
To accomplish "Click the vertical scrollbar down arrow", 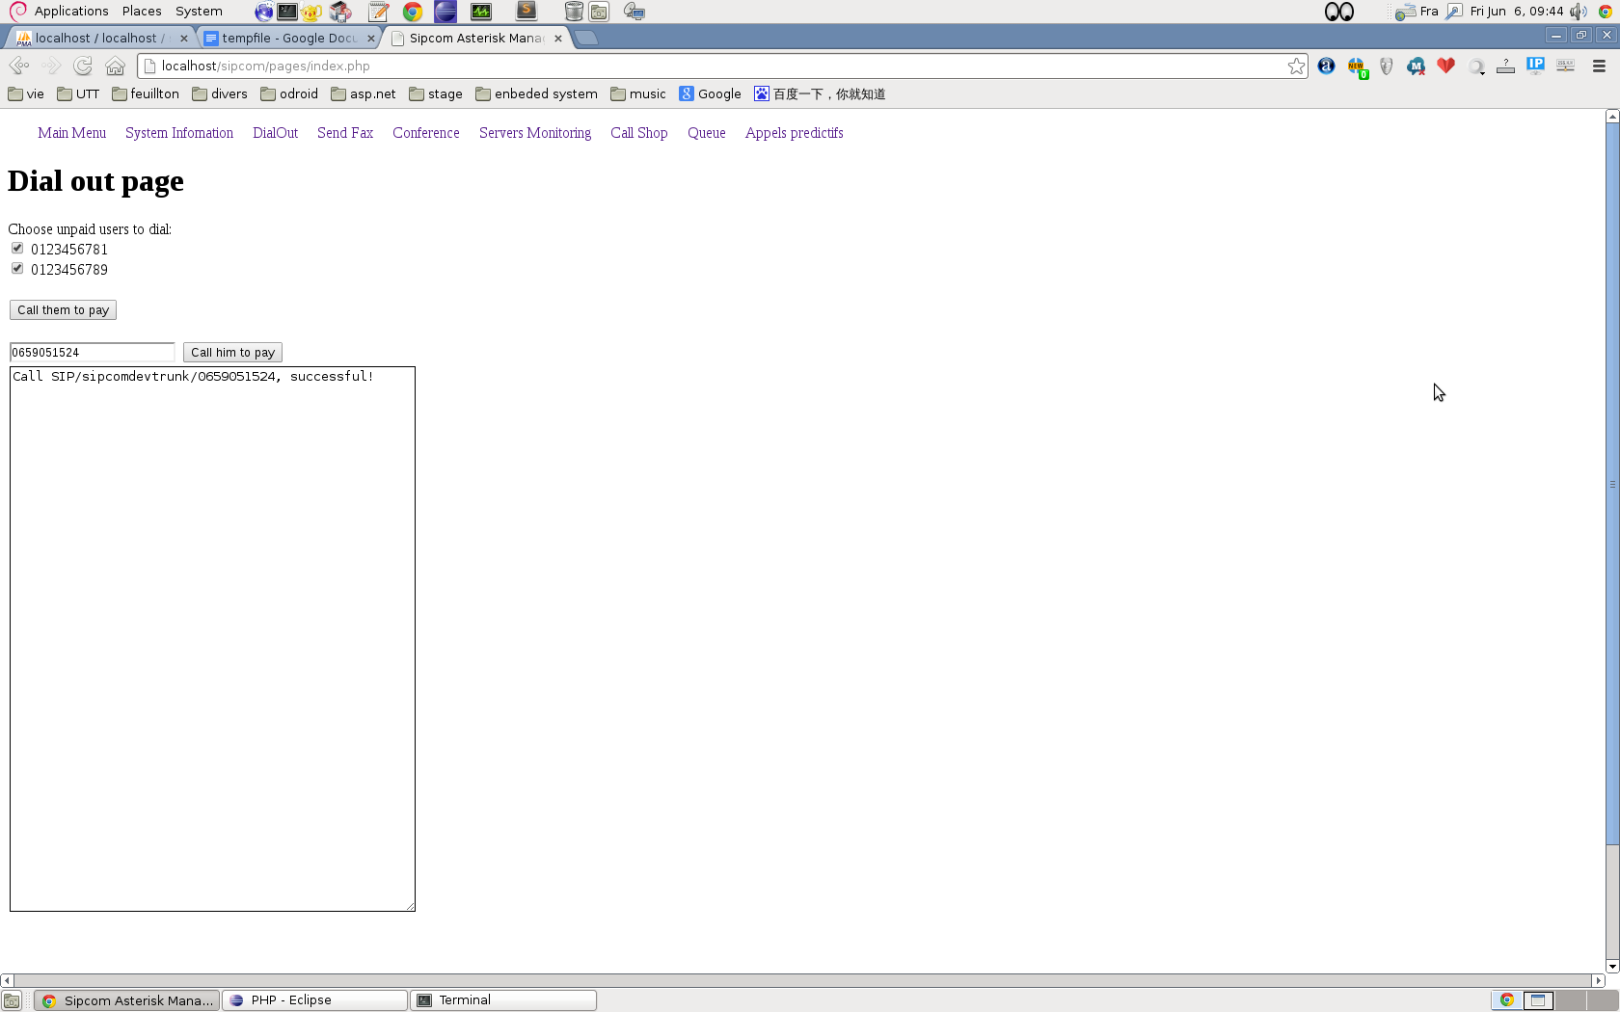I will (1611, 966).
